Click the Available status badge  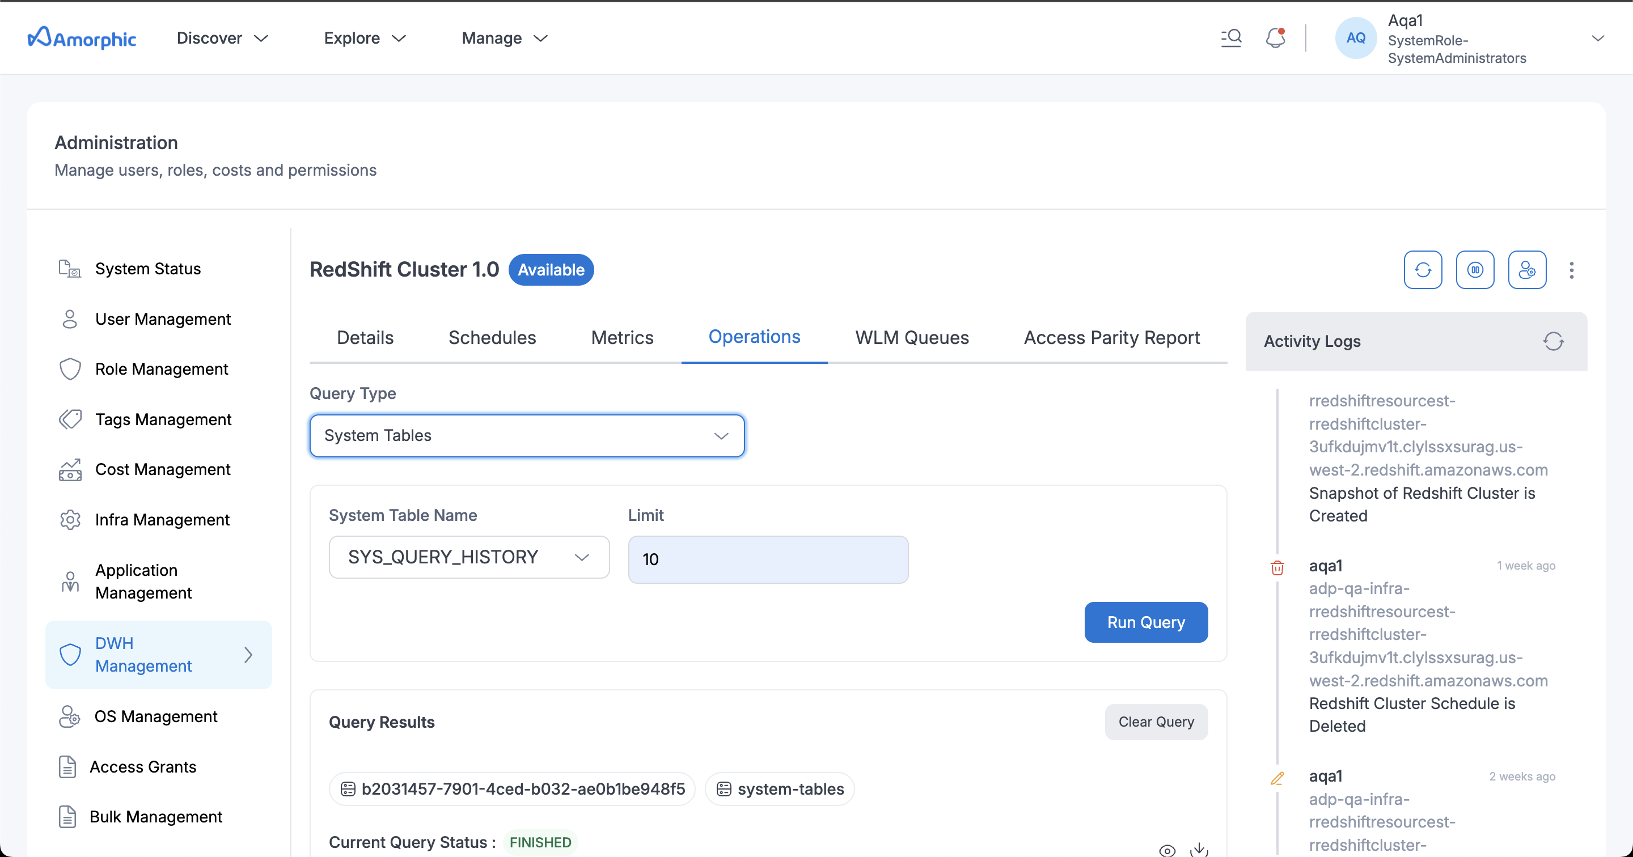pos(551,270)
